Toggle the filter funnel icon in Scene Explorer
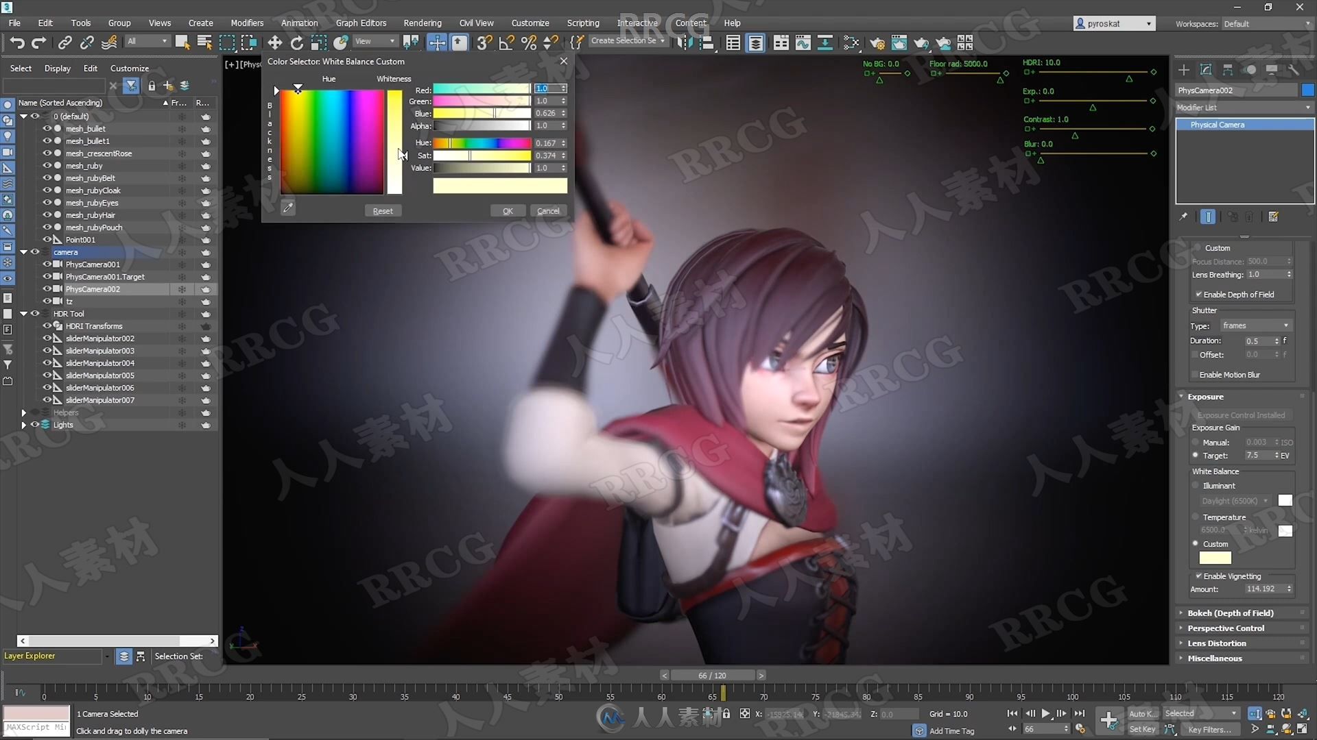Viewport: 1317px width, 740px height. pos(131,86)
